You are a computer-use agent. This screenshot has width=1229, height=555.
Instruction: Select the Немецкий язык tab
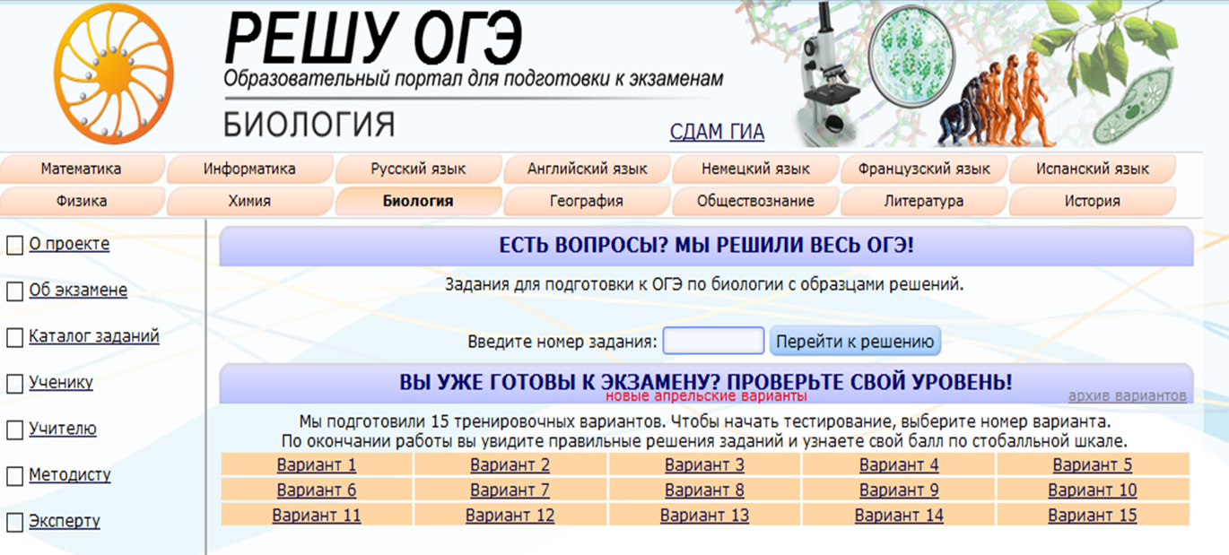(755, 169)
